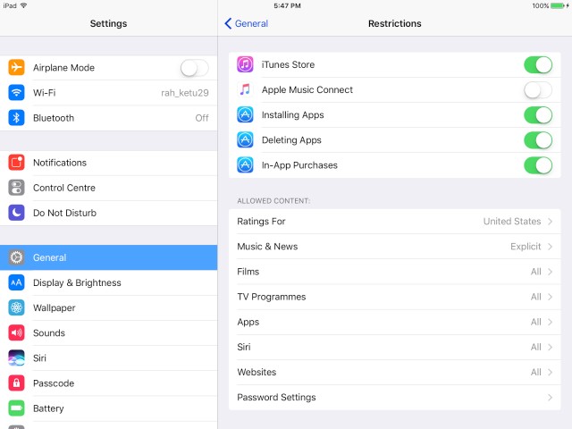Open Control Centre settings
Viewport: 572px width, 429px height.
click(x=109, y=188)
